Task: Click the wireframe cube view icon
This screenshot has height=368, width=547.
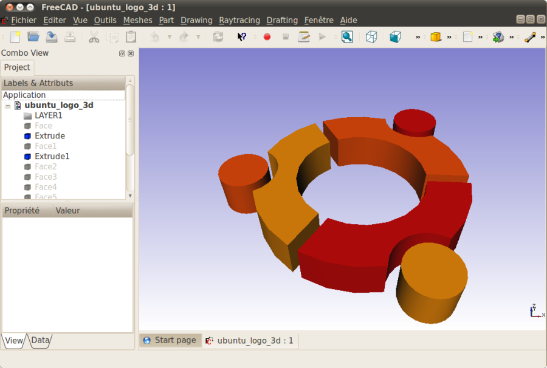Action: point(371,36)
